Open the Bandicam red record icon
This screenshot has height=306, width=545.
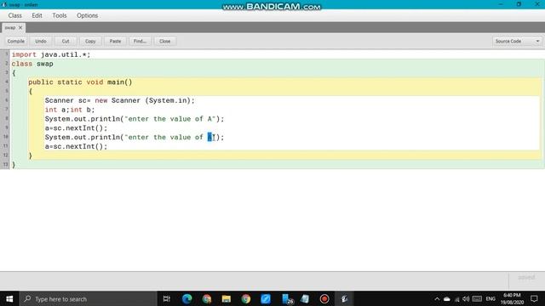tap(324, 298)
